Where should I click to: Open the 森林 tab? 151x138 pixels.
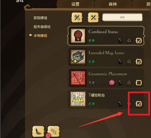(113, 4)
